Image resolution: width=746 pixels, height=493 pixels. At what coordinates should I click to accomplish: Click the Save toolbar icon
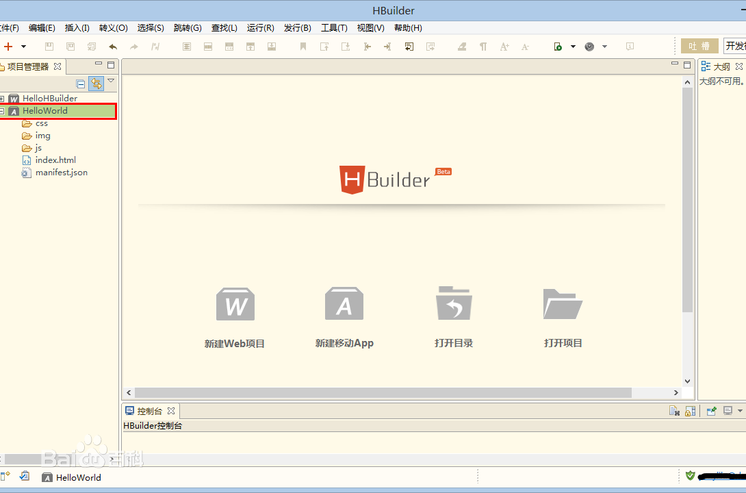coord(49,46)
